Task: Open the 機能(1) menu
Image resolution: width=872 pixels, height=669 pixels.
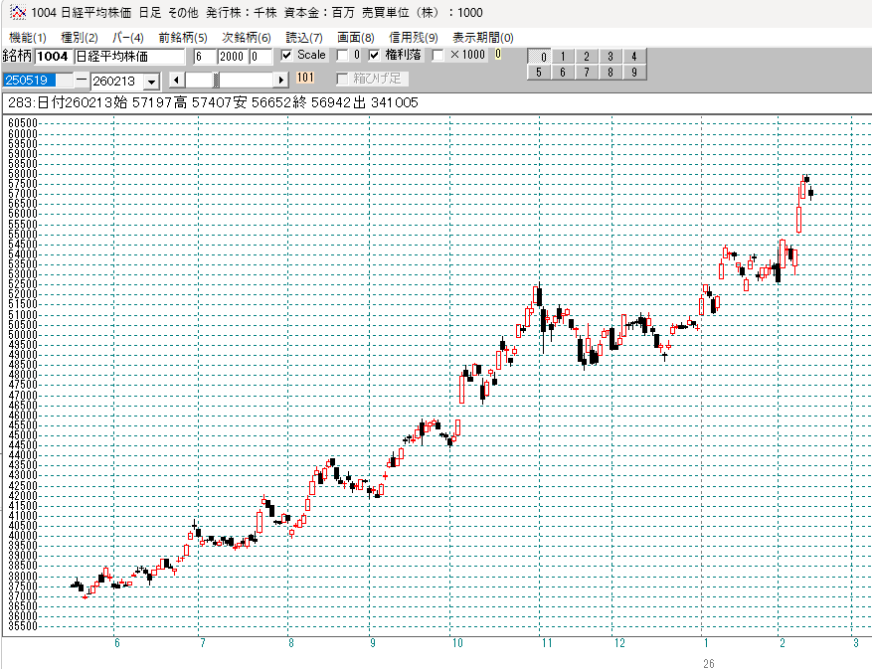Action: tap(27, 37)
